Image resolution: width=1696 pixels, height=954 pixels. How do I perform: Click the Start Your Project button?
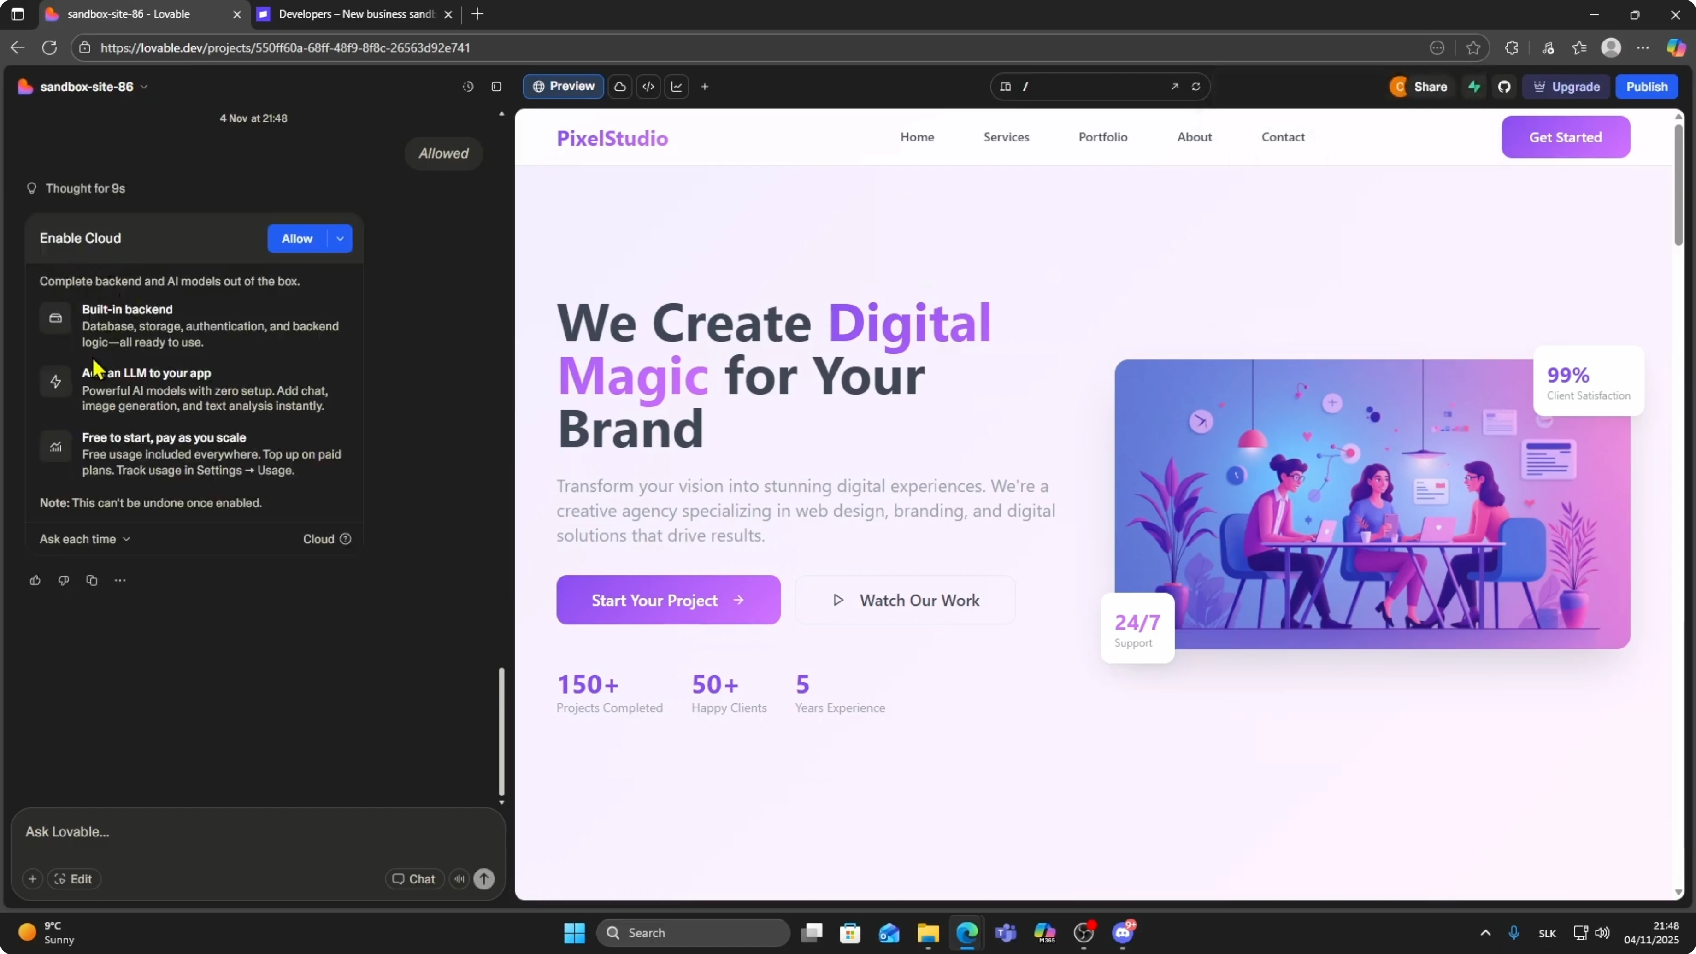[668, 600]
